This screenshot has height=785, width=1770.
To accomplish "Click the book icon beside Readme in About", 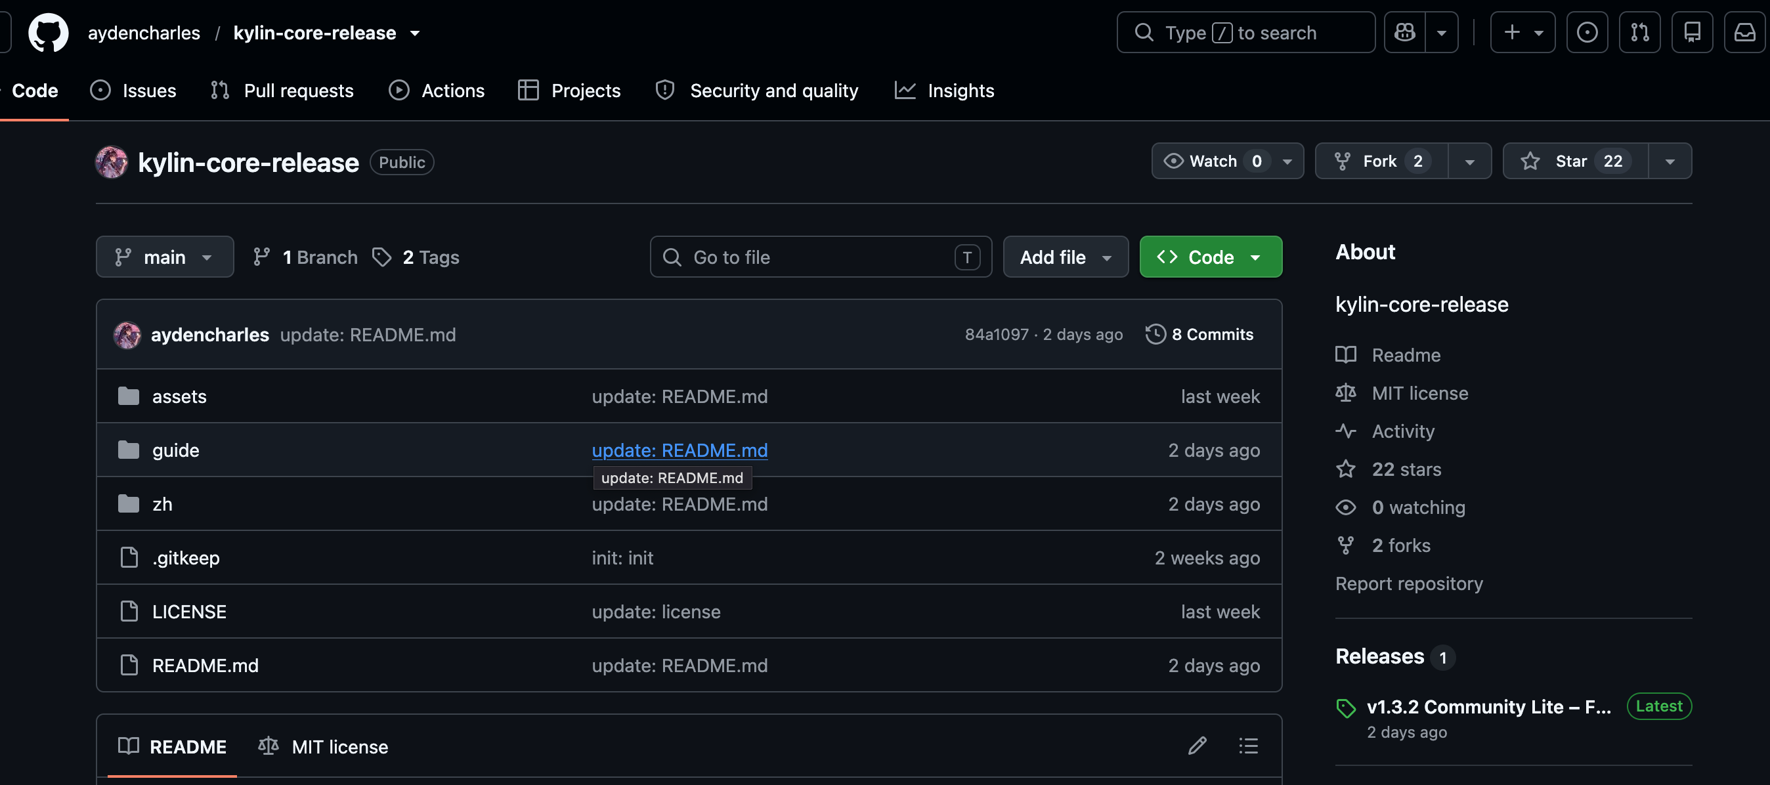I will pyautogui.click(x=1345, y=354).
